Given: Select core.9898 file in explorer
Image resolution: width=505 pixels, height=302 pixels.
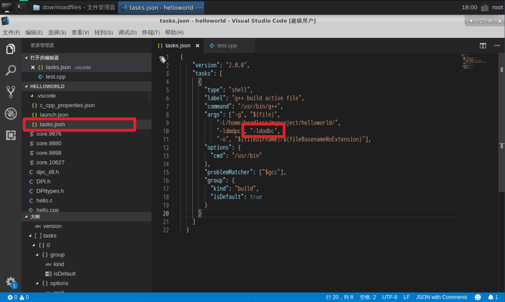Looking at the screenshot, I should [87, 153].
